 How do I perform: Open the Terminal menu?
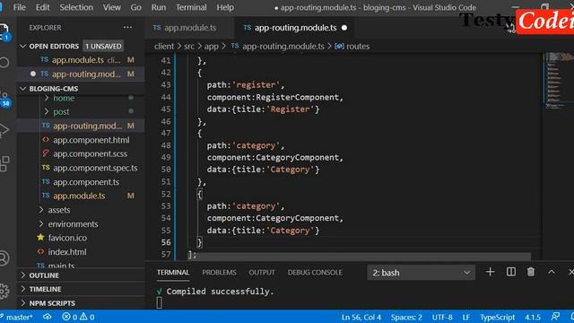point(191,7)
